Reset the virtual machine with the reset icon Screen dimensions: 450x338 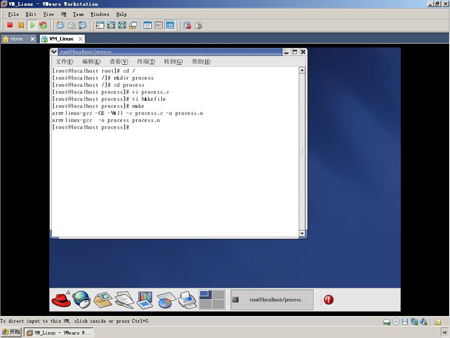tap(43, 25)
